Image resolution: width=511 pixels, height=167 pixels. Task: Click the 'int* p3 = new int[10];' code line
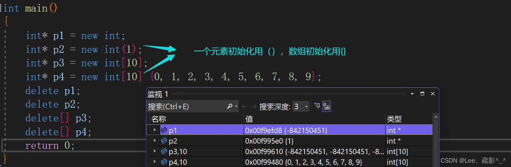pos(86,63)
